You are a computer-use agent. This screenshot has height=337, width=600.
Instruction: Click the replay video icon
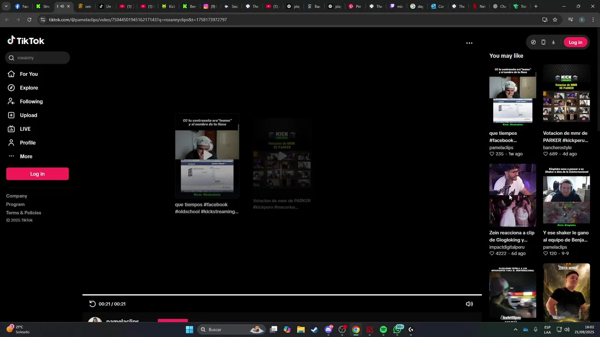click(92, 304)
